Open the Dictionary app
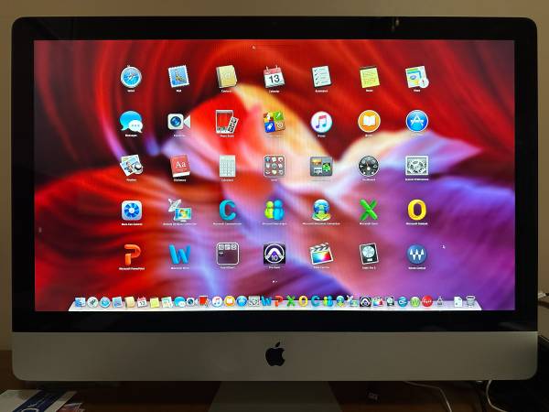The image size is (549, 412). pyautogui.click(x=179, y=166)
